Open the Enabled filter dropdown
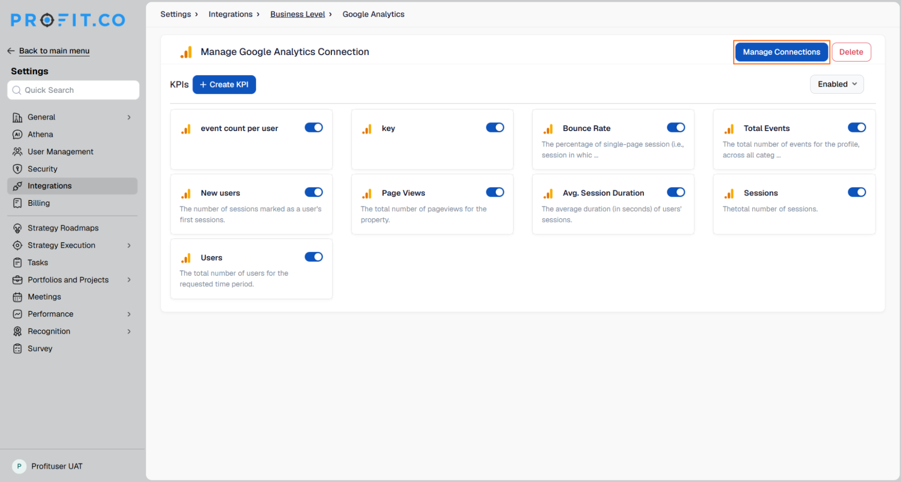 pyautogui.click(x=837, y=84)
